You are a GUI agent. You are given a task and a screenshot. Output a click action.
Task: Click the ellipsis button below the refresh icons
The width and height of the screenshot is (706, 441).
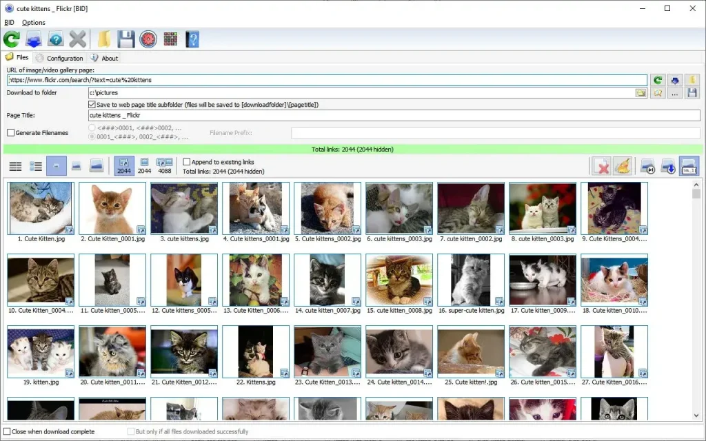pos(674,92)
